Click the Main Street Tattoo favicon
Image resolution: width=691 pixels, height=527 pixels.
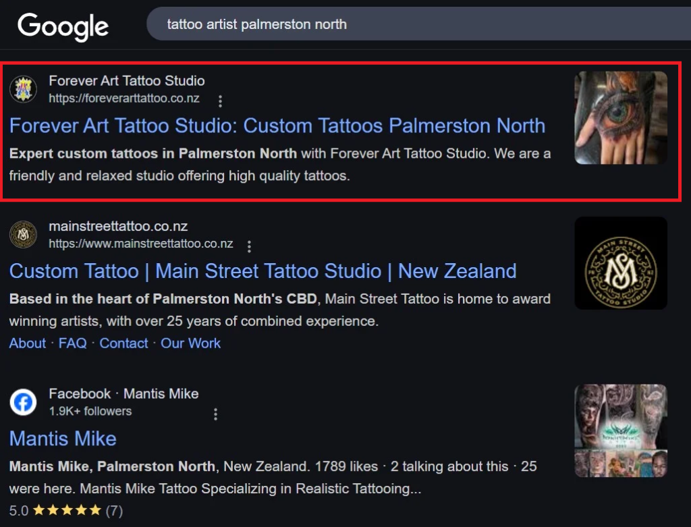coord(24,234)
